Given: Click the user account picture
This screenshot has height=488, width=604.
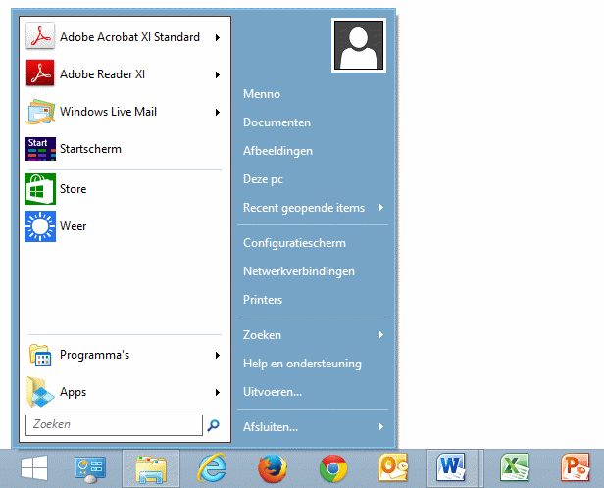Looking at the screenshot, I should 359,45.
